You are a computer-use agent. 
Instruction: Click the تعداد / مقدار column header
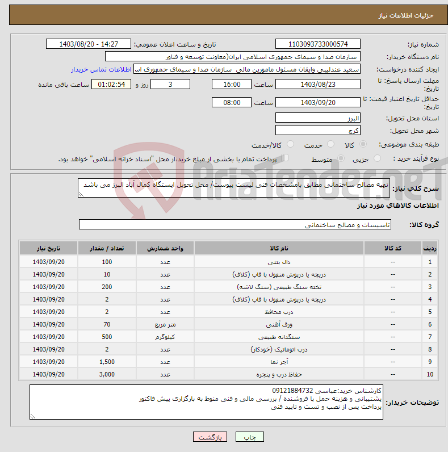click(x=107, y=248)
